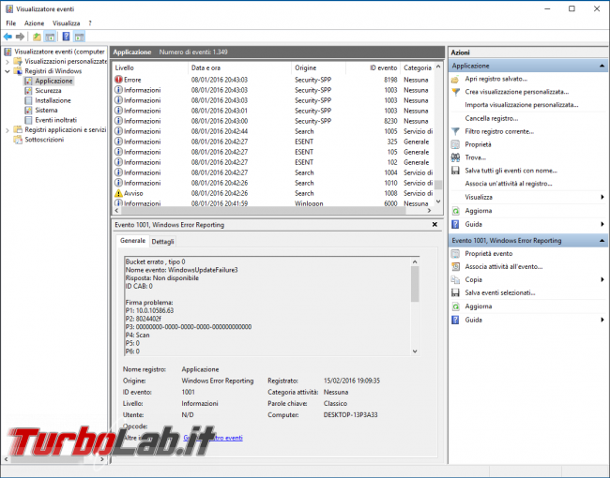Viewport: 610px width, 478px height.
Task: Switch to the Generale tab
Action: coord(132,241)
